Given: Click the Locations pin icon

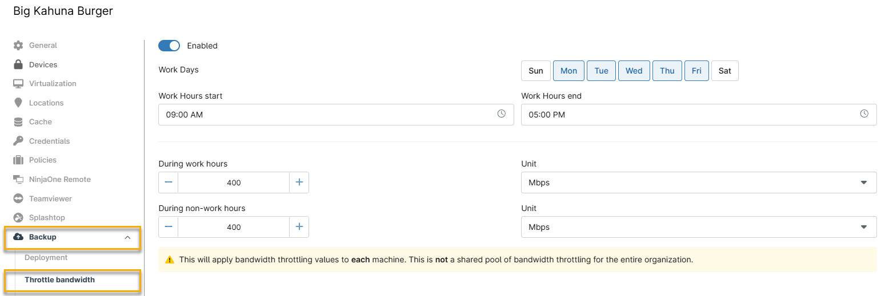Looking at the screenshot, I should point(18,103).
